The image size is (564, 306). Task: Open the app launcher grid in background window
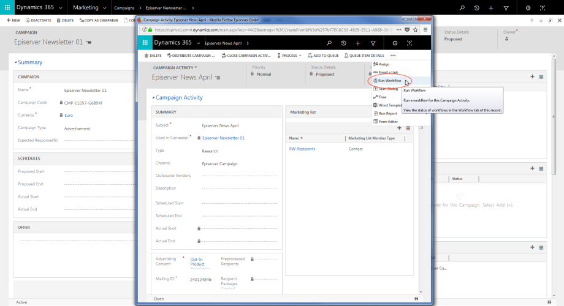pyautogui.click(x=7, y=7)
